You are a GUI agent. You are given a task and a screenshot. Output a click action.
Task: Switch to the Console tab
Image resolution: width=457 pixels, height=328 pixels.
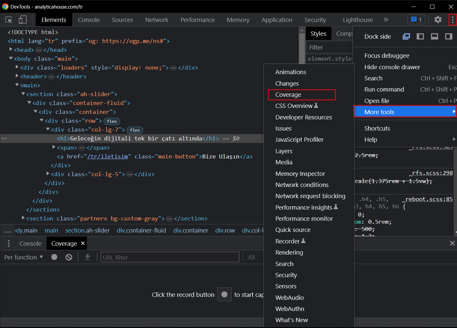[89, 20]
